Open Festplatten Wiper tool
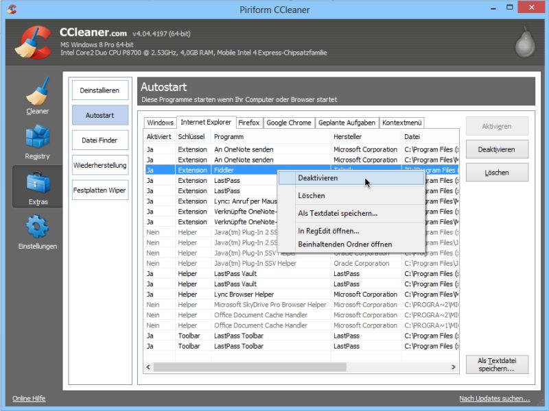 coord(100,190)
